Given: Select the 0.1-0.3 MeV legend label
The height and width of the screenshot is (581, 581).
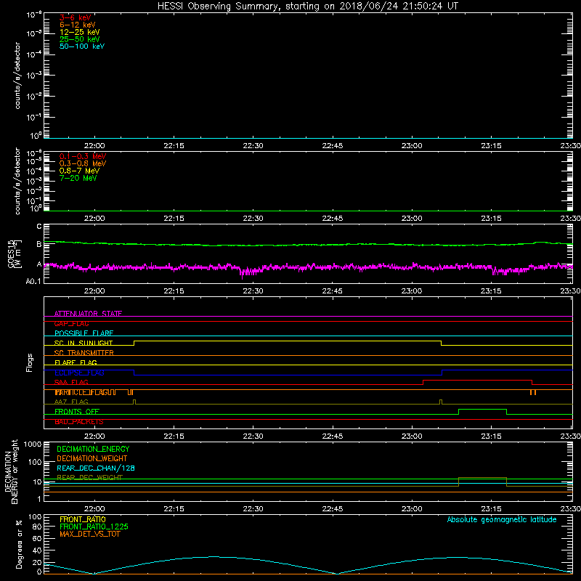Looking at the screenshot, I should click(83, 156).
